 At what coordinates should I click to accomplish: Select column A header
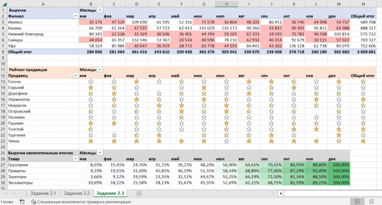pyautogui.click(x=43, y=4)
